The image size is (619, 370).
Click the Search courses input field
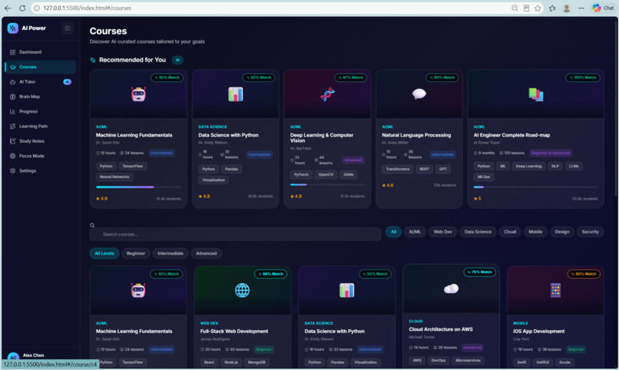pyautogui.click(x=235, y=234)
